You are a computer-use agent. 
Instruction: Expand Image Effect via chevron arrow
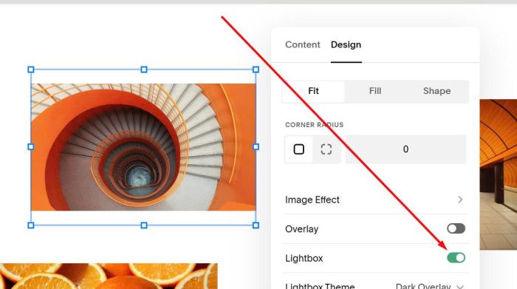[x=460, y=200]
